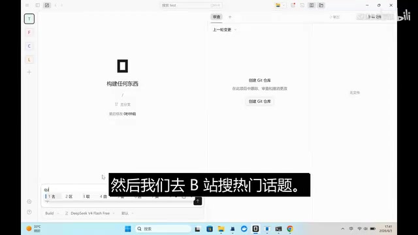418x235 pixels.
Task: Open settings gear at sidebar bottom
Action: pos(29,202)
